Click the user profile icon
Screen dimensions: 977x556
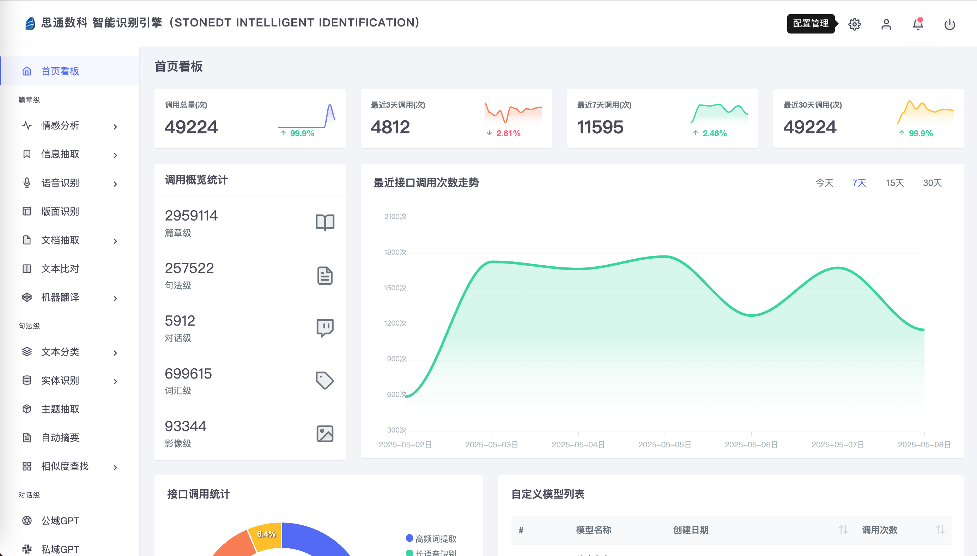pos(886,24)
